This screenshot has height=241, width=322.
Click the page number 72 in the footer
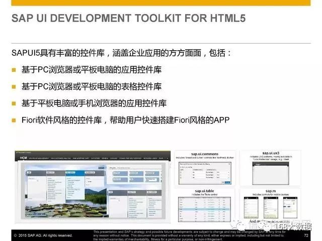click(x=306, y=235)
